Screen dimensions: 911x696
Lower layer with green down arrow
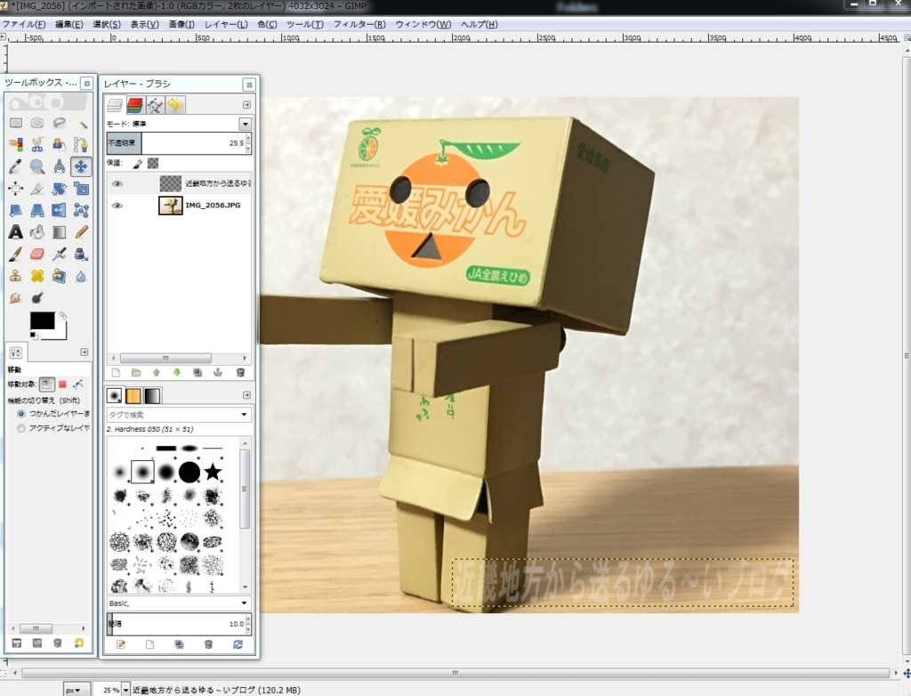pos(177,373)
